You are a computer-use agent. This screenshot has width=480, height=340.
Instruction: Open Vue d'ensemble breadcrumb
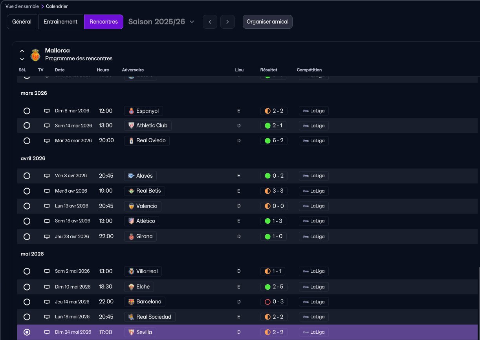tap(22, 6)
